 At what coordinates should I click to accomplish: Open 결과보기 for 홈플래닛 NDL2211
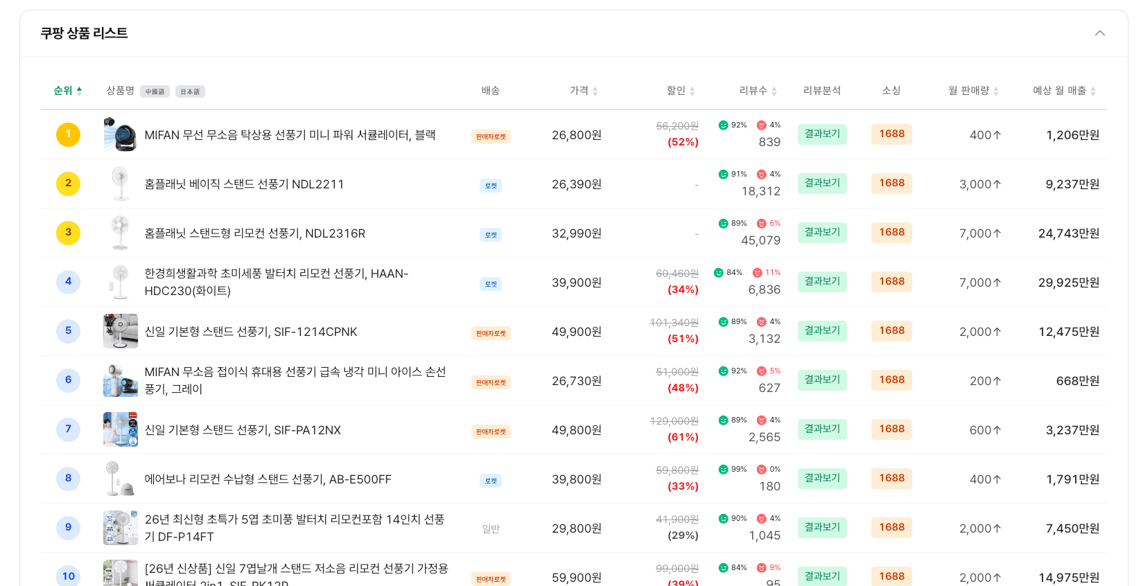click(x=822, y=183)
